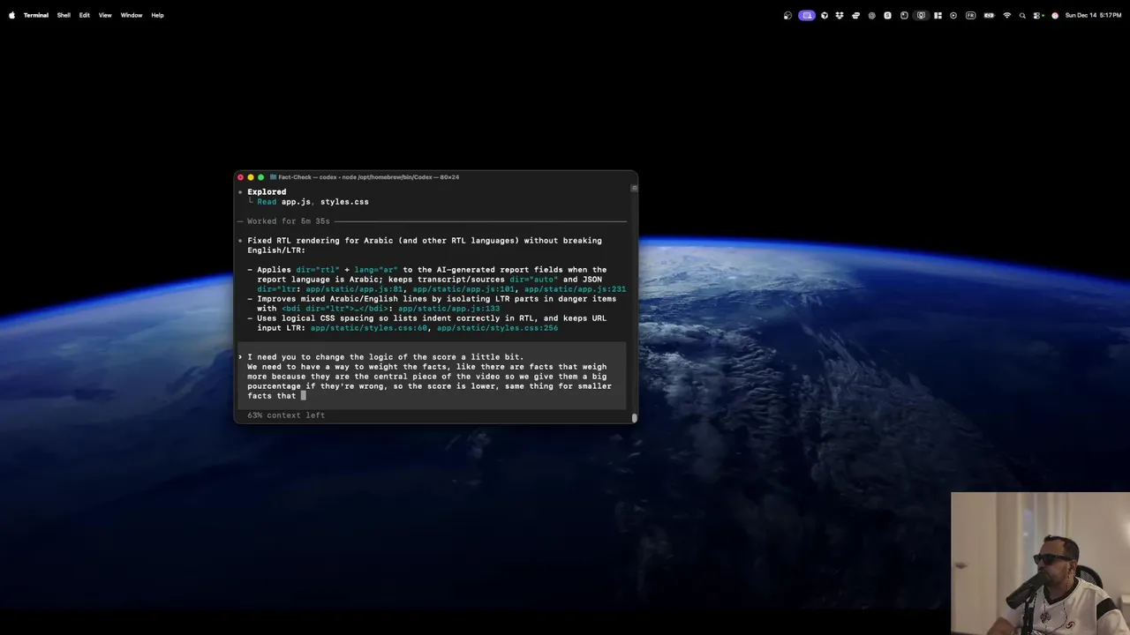Open link app/static/styles.css:60
The image size is (1130, 635).
[x=369, y=328]
